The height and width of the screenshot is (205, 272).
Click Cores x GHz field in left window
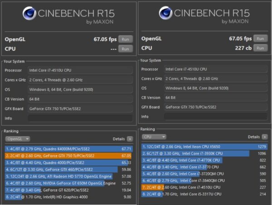click(80, 80)
